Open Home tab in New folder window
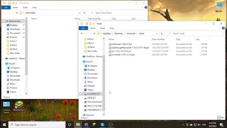 point(16,7)
